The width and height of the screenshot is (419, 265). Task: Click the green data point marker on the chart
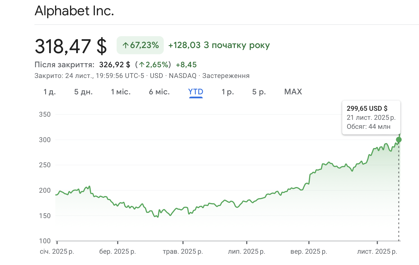tap(399, 140)
